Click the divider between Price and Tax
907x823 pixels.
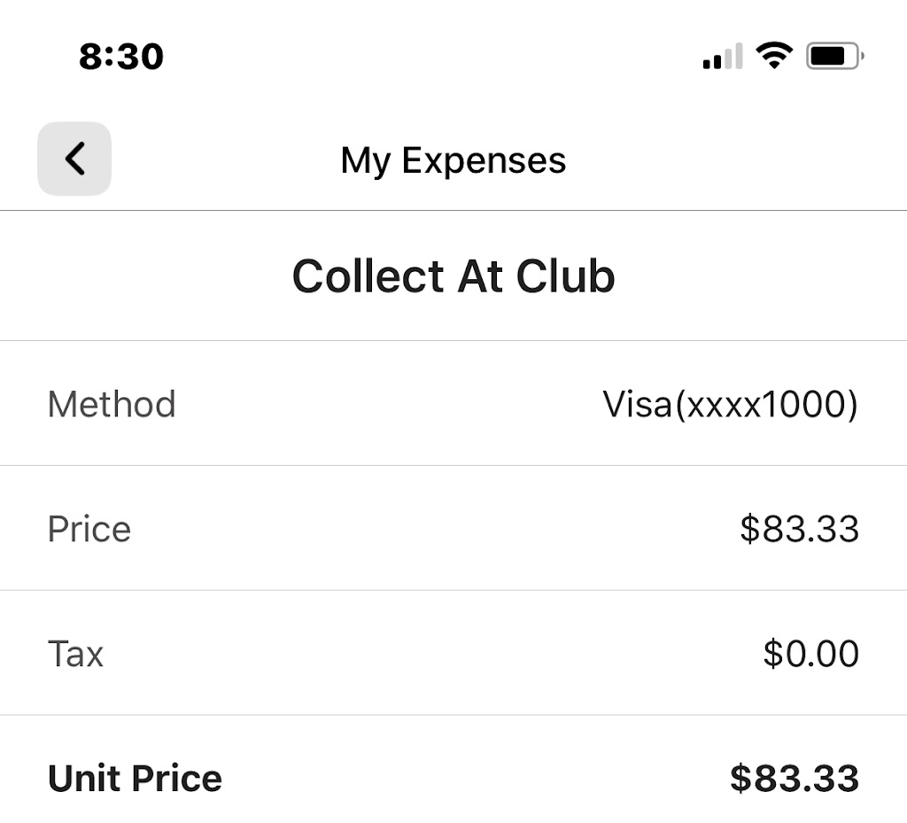[453, 590]
